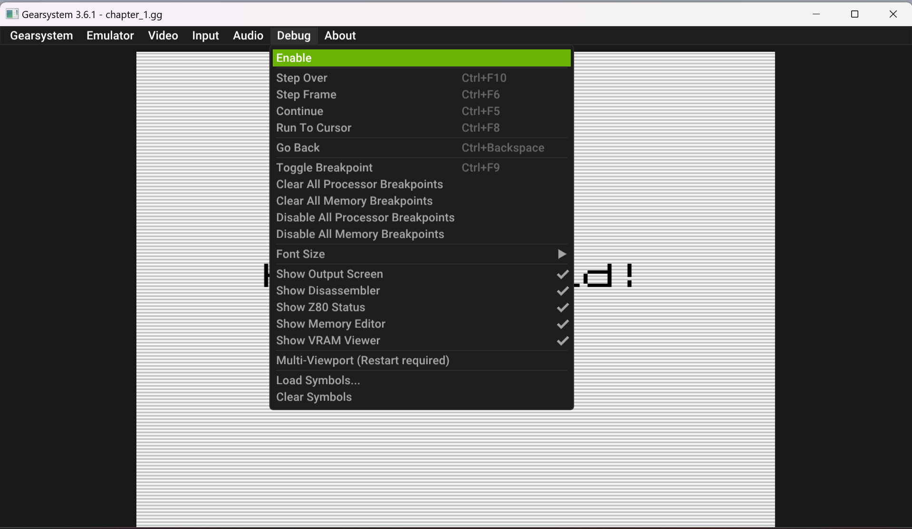
Task: Expand the Font Size submenu arrow
Action: pyautogui.click(x=562, y=254)
